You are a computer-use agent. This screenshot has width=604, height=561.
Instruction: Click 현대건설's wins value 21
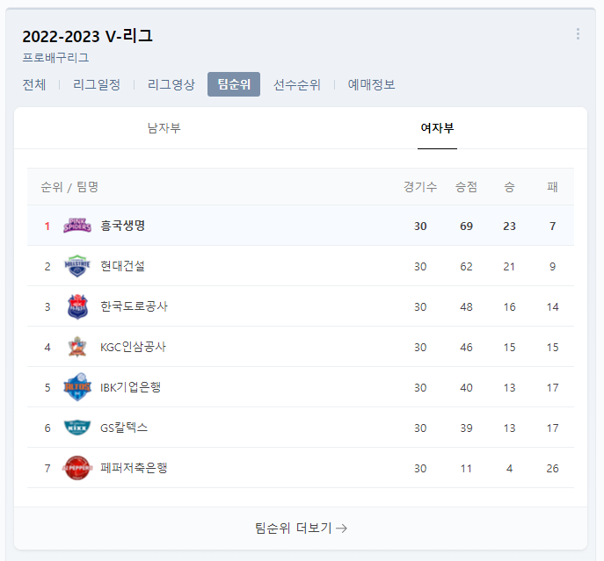point(509,266)
